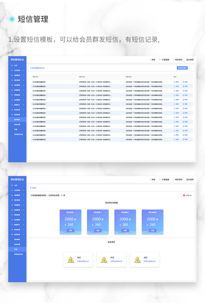
Task: Open 短信设置 in the template page sidebar
Action: 17,124
